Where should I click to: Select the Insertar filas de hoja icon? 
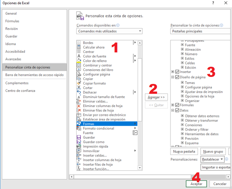click(x=79, y=164)
